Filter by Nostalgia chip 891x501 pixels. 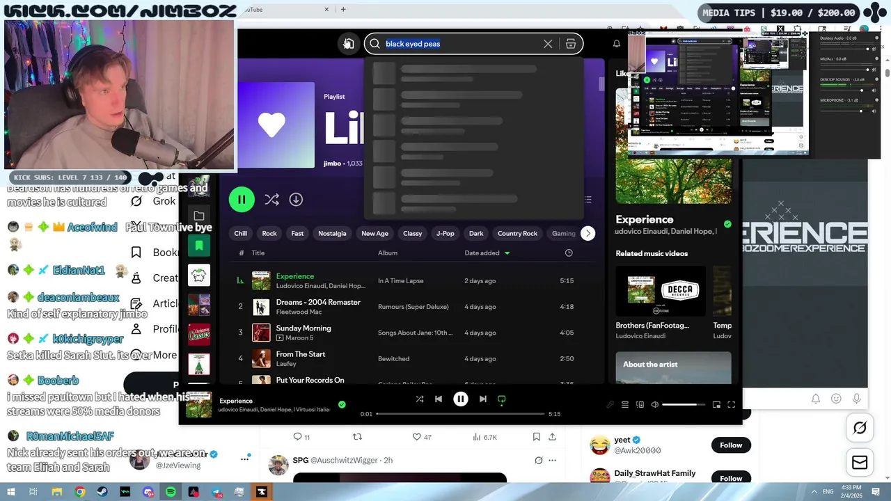(x=332, y=234)
